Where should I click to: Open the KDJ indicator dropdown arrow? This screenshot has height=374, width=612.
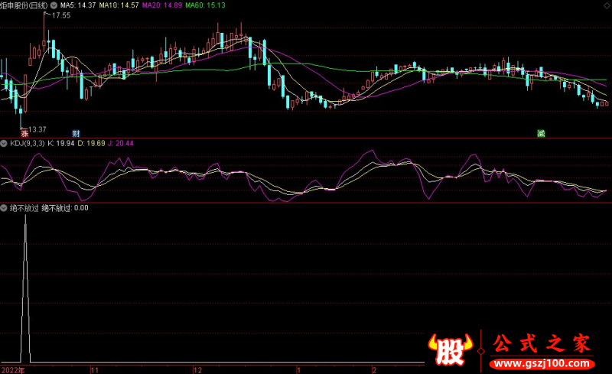pyautogui.click(x=4, y=143)
